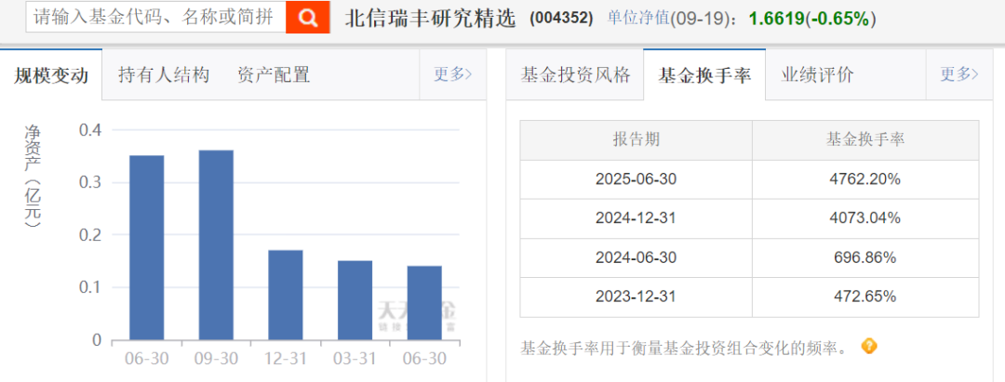The image size is (1005, 382).
Task: Open the 基金投资风格 tab
Action: pos(575,75)
